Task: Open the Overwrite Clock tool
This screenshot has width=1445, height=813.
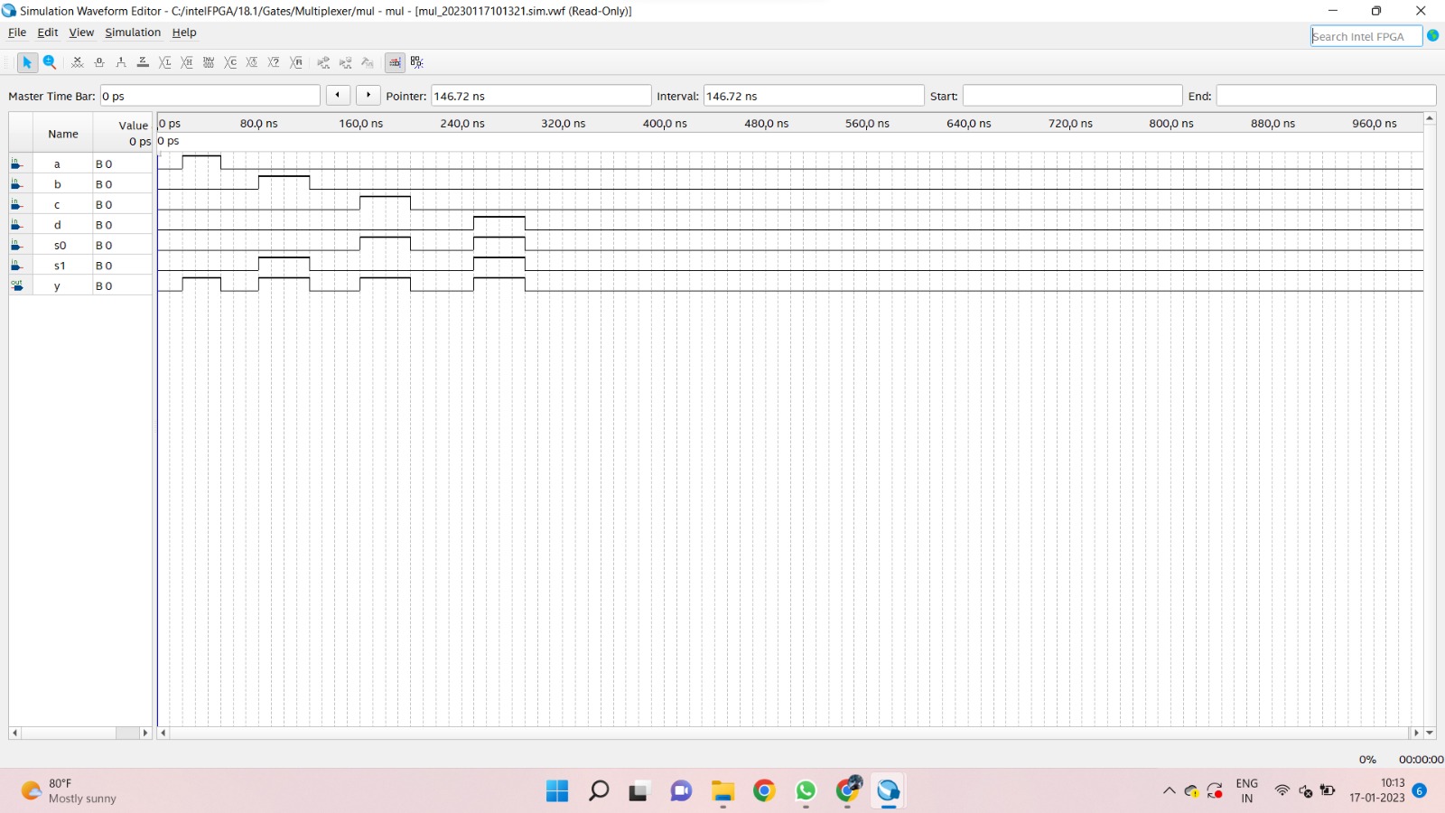Action: tap(252, 62)
